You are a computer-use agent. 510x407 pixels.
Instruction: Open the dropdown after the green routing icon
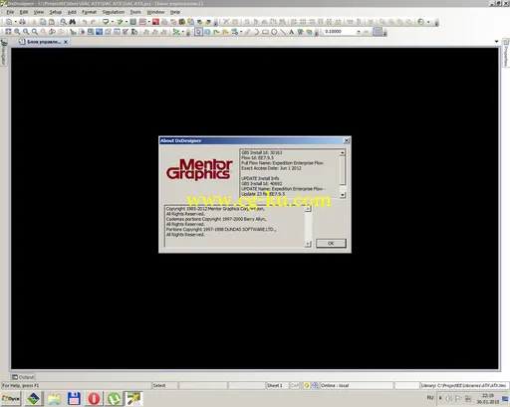[182, 32]
